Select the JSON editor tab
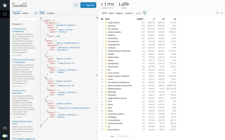225x140 pixels. [x=42, y=13]
